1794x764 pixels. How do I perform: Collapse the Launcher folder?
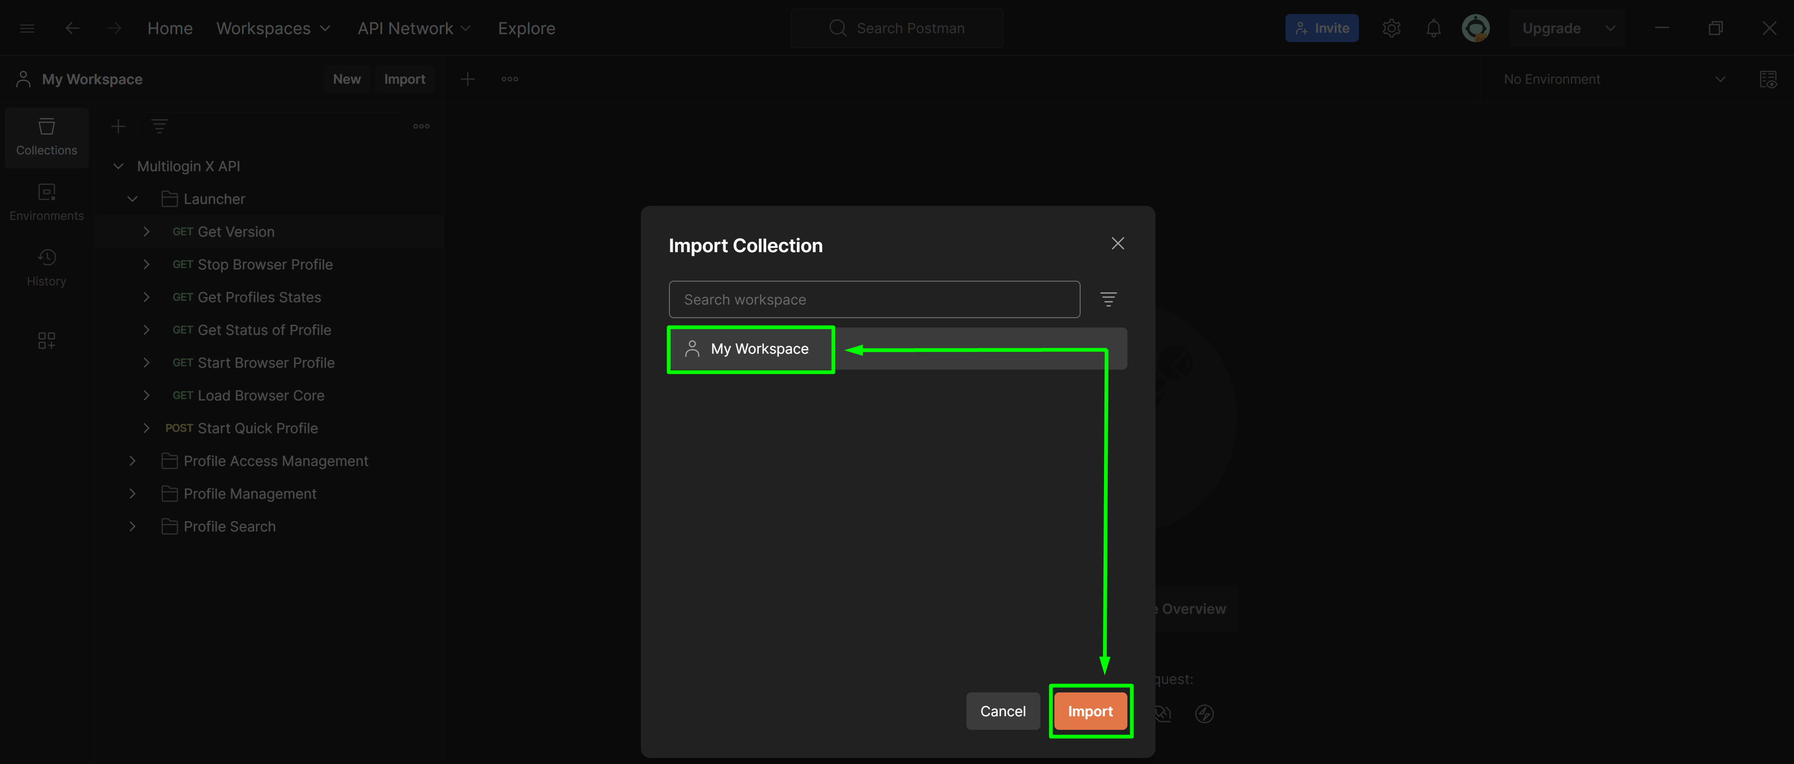pyautogui.click(x=132, y=199)
